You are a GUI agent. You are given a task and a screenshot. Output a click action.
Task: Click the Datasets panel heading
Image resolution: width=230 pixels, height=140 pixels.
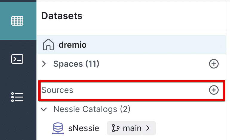(x=62, y=16)
